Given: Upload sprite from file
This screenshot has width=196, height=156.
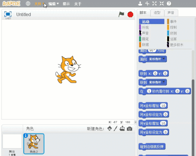Looking at the screenshot, I should click(x=122, y=128).
